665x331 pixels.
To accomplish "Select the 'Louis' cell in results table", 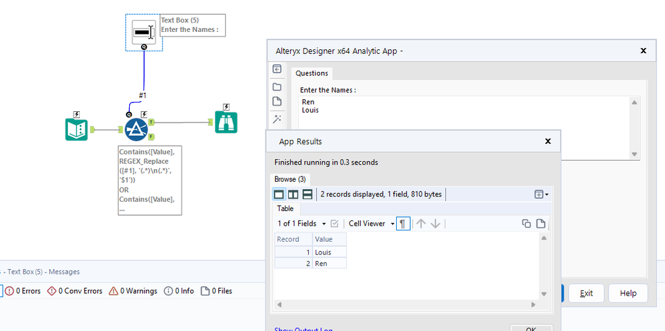I will pos(330,252).
